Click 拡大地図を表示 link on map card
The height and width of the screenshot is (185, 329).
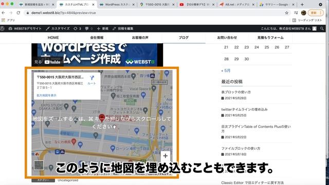pyautogui.click(x=47, y=95)
